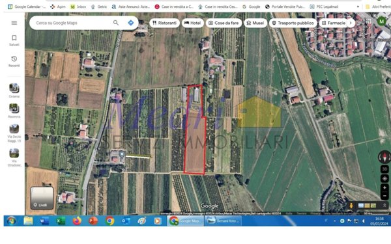
Task: Open File Explorer from taskbar
Action: [x=28, y=221]
